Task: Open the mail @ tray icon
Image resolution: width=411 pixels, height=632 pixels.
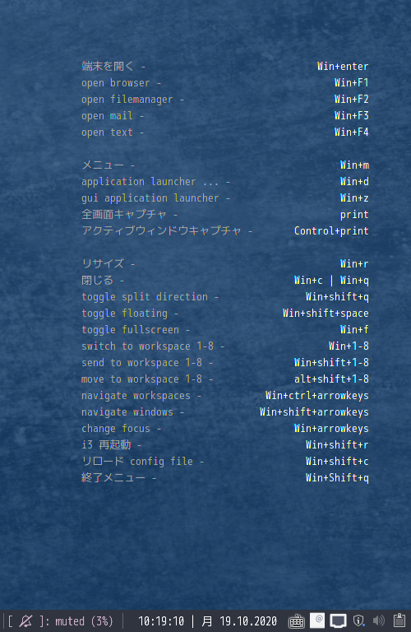Action: click(317, 620)
